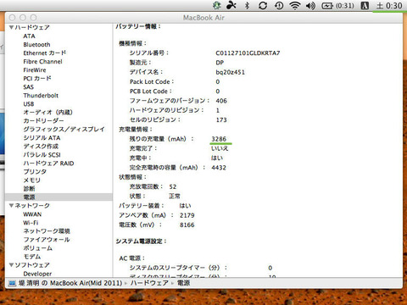407x305 pixels.
Task: Select Wi-Fi in the sidebar list
Action: [31, 223]
